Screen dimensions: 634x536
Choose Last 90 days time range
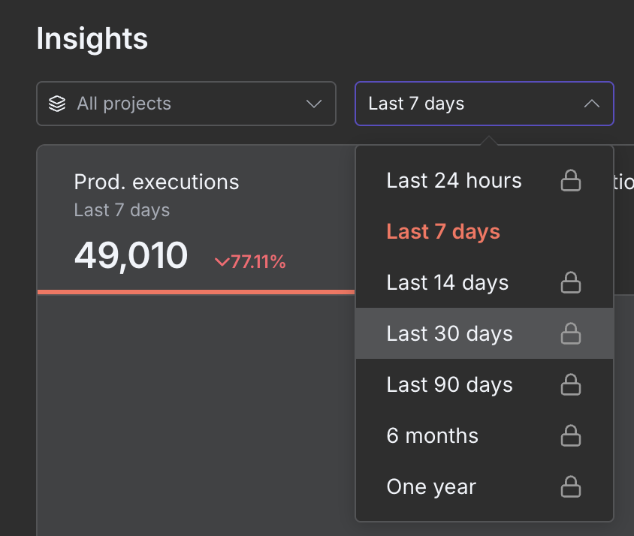pyautogui.click(x=449, y=384)
